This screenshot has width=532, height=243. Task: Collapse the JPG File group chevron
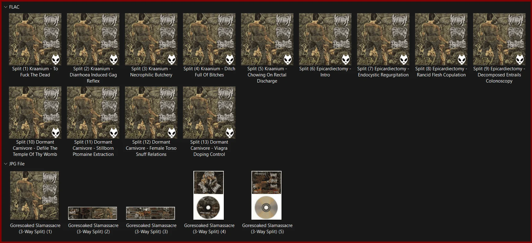tap(6, 164)
